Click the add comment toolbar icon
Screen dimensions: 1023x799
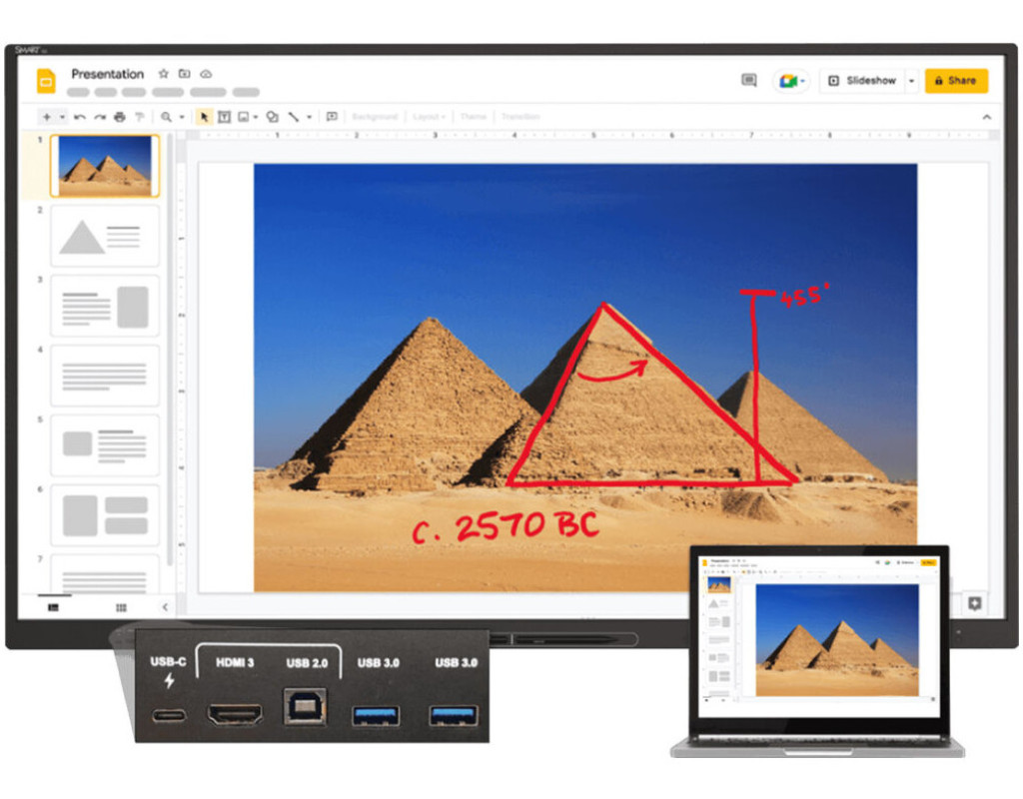(332, 117)
